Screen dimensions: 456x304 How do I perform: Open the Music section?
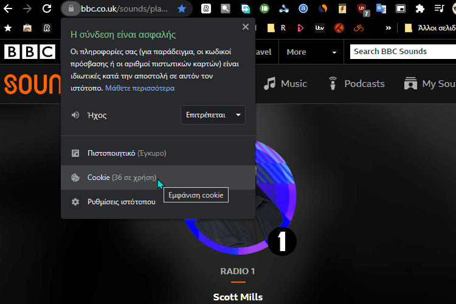(285, 84)
